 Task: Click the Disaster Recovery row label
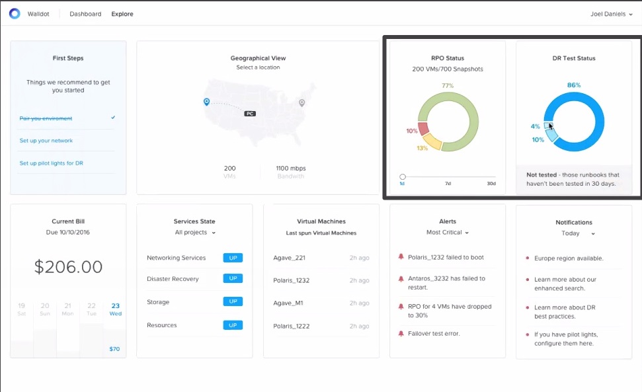173,279
